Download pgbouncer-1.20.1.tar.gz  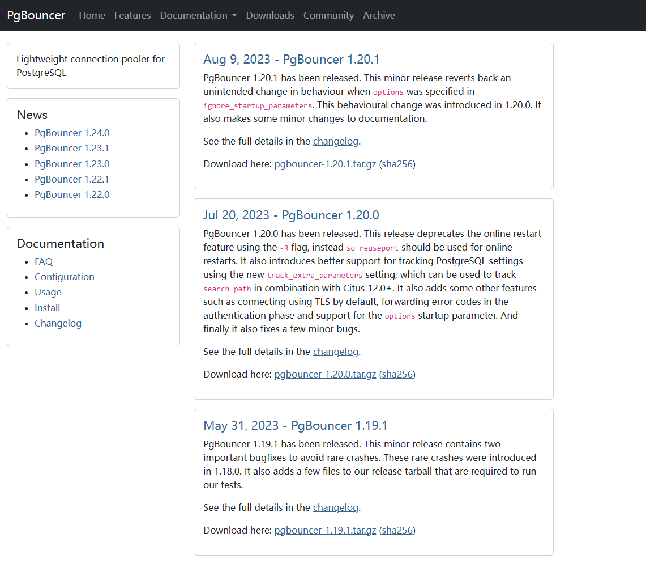pyautogui.click(x=325, y=164)
